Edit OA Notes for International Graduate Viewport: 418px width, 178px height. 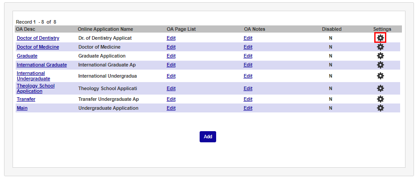248,65
